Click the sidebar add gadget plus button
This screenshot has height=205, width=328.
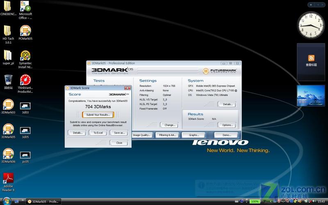tap(311, 5)
